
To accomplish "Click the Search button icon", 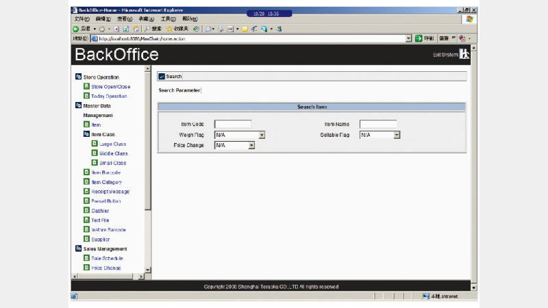I will coord(162,77).
